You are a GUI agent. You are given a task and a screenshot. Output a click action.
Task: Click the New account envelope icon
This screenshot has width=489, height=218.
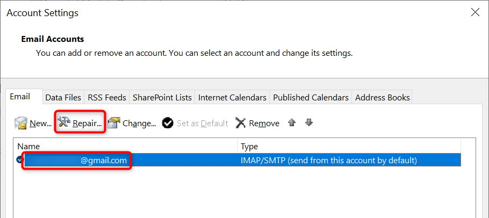point(21,123)
